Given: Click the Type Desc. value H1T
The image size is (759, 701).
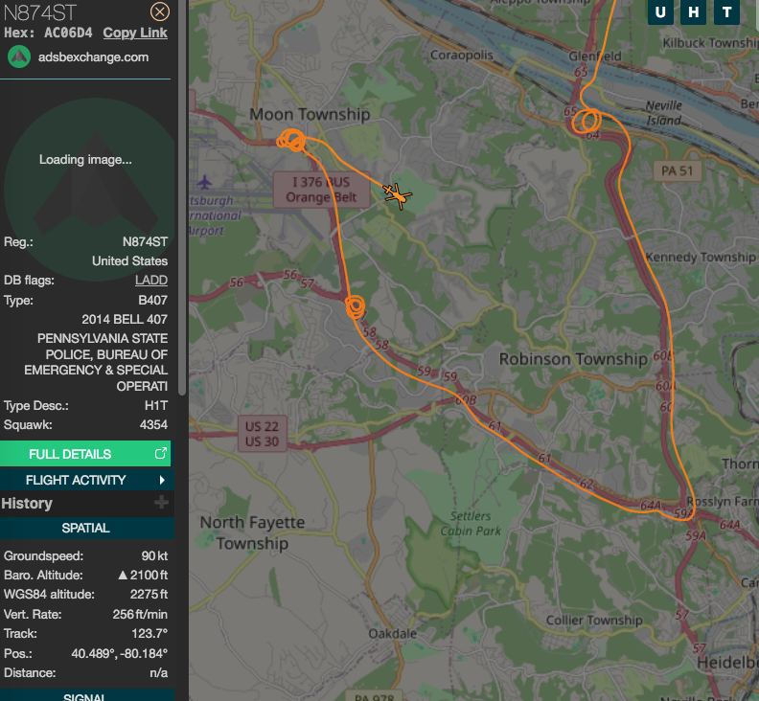Looking at the screenshot, I should [x=156, y=405].
